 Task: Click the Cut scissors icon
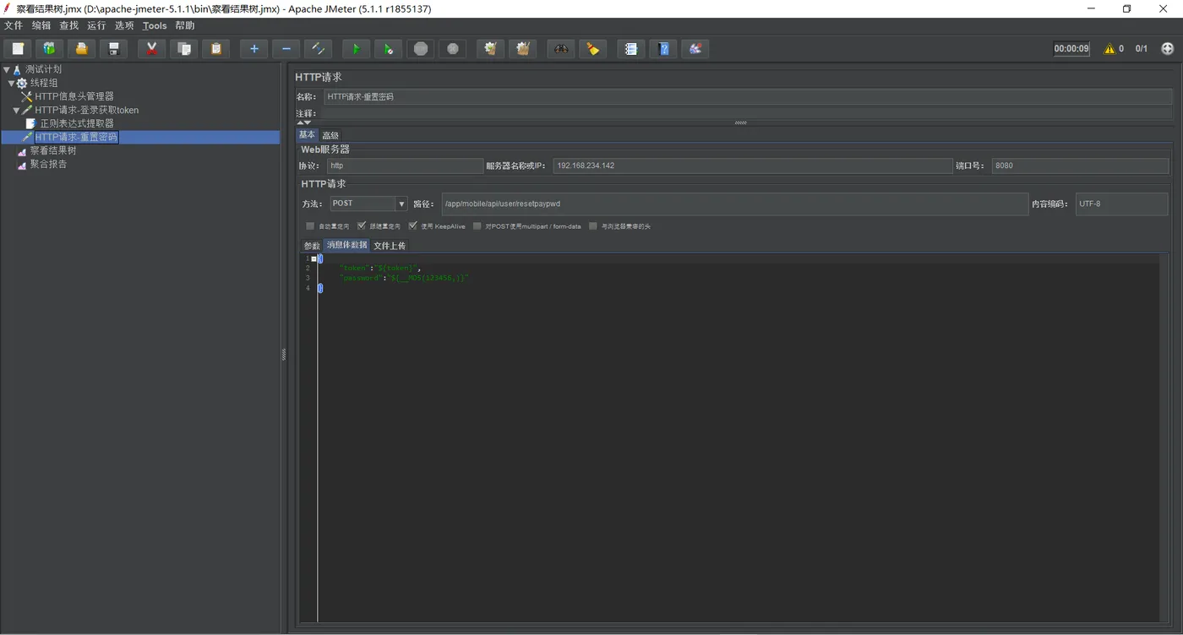(151, 49)
